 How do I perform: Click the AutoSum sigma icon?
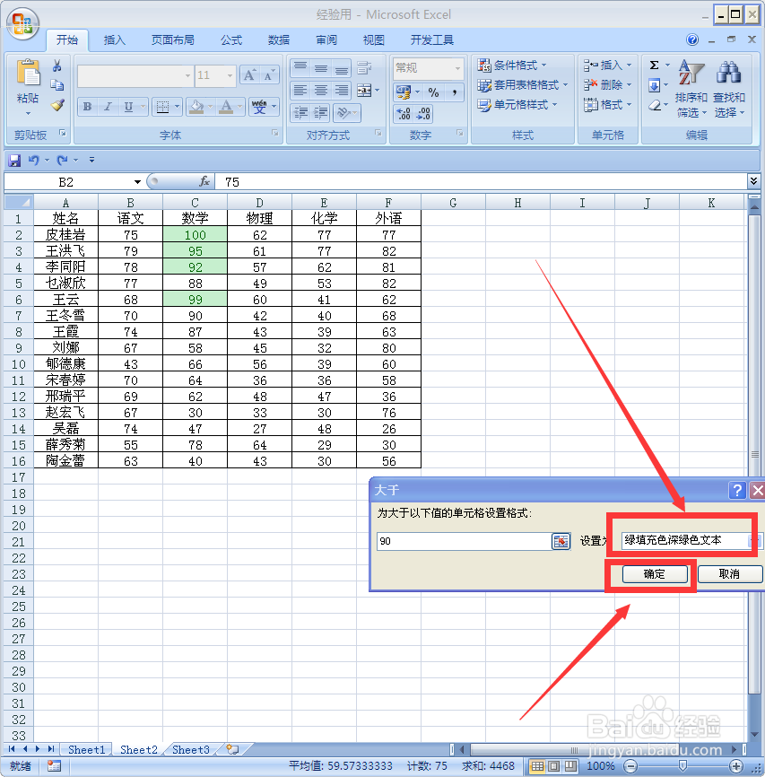[654, 65]
